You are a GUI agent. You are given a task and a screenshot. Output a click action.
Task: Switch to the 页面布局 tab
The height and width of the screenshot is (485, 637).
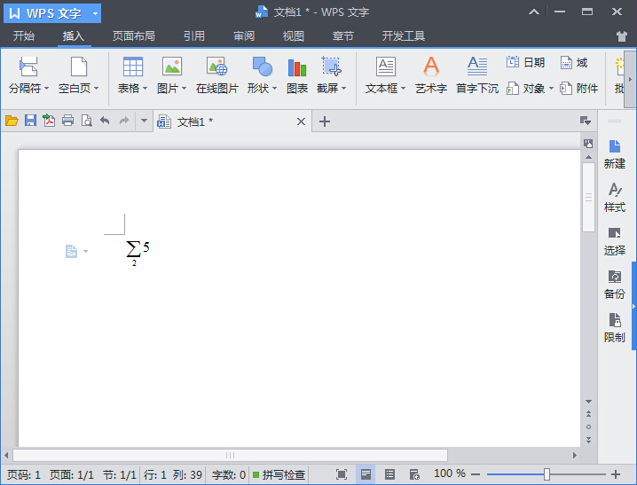133,36
